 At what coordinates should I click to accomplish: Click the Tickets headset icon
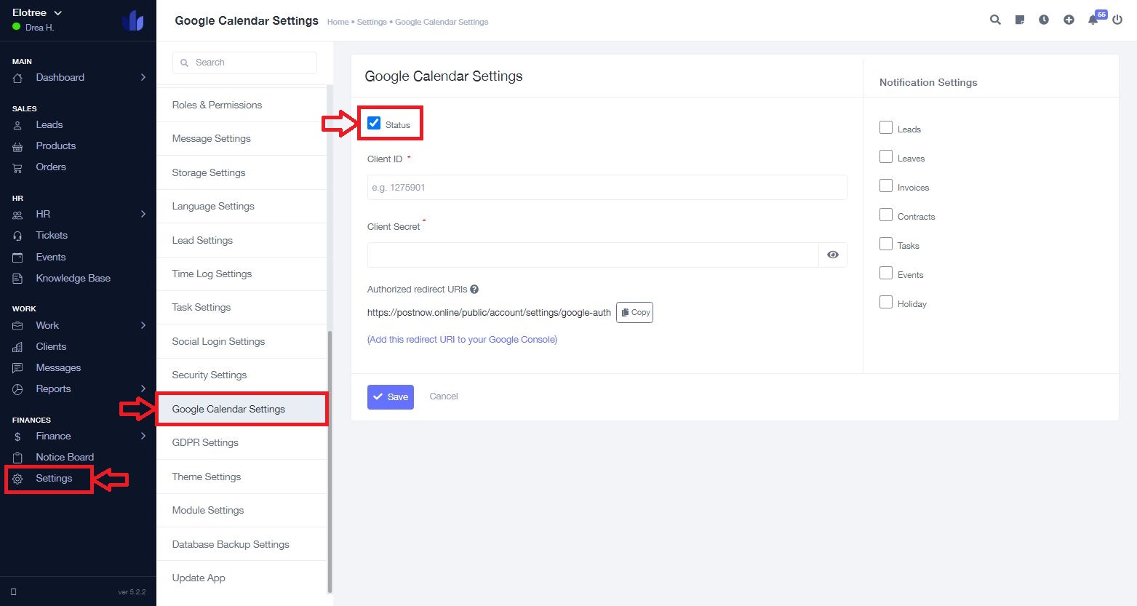(17, 236)
